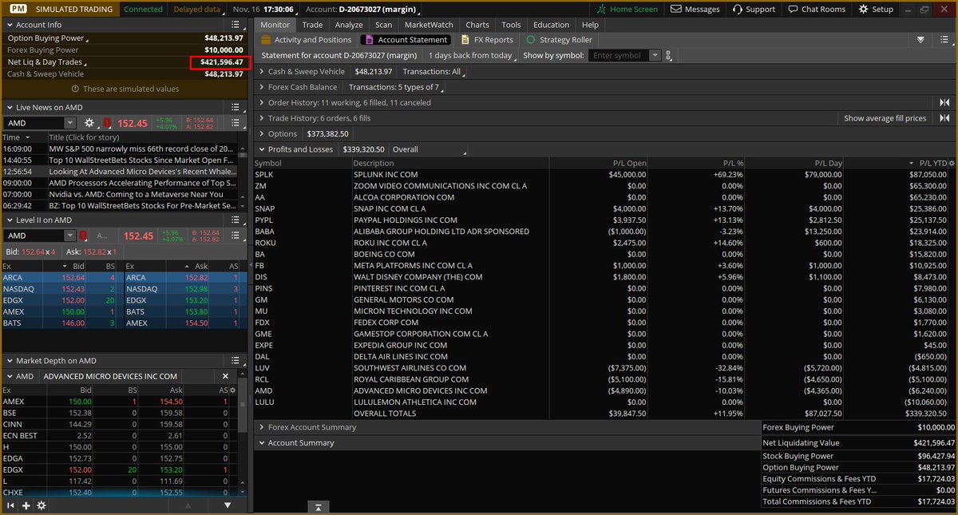This screenshot has width=958, height=515.
Task: Add a gadget with the plus icon
Action: [x=26, y=505]
